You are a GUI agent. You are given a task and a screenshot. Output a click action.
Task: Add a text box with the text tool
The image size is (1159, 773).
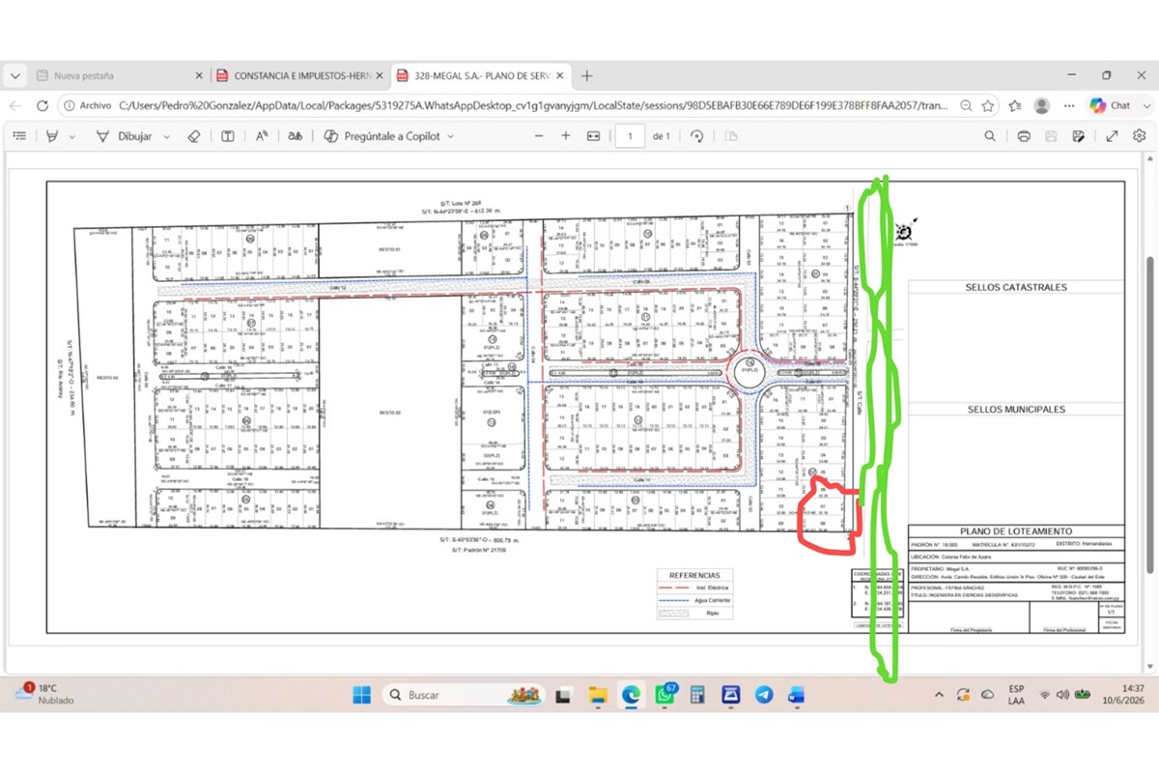[x=228, y=136]
